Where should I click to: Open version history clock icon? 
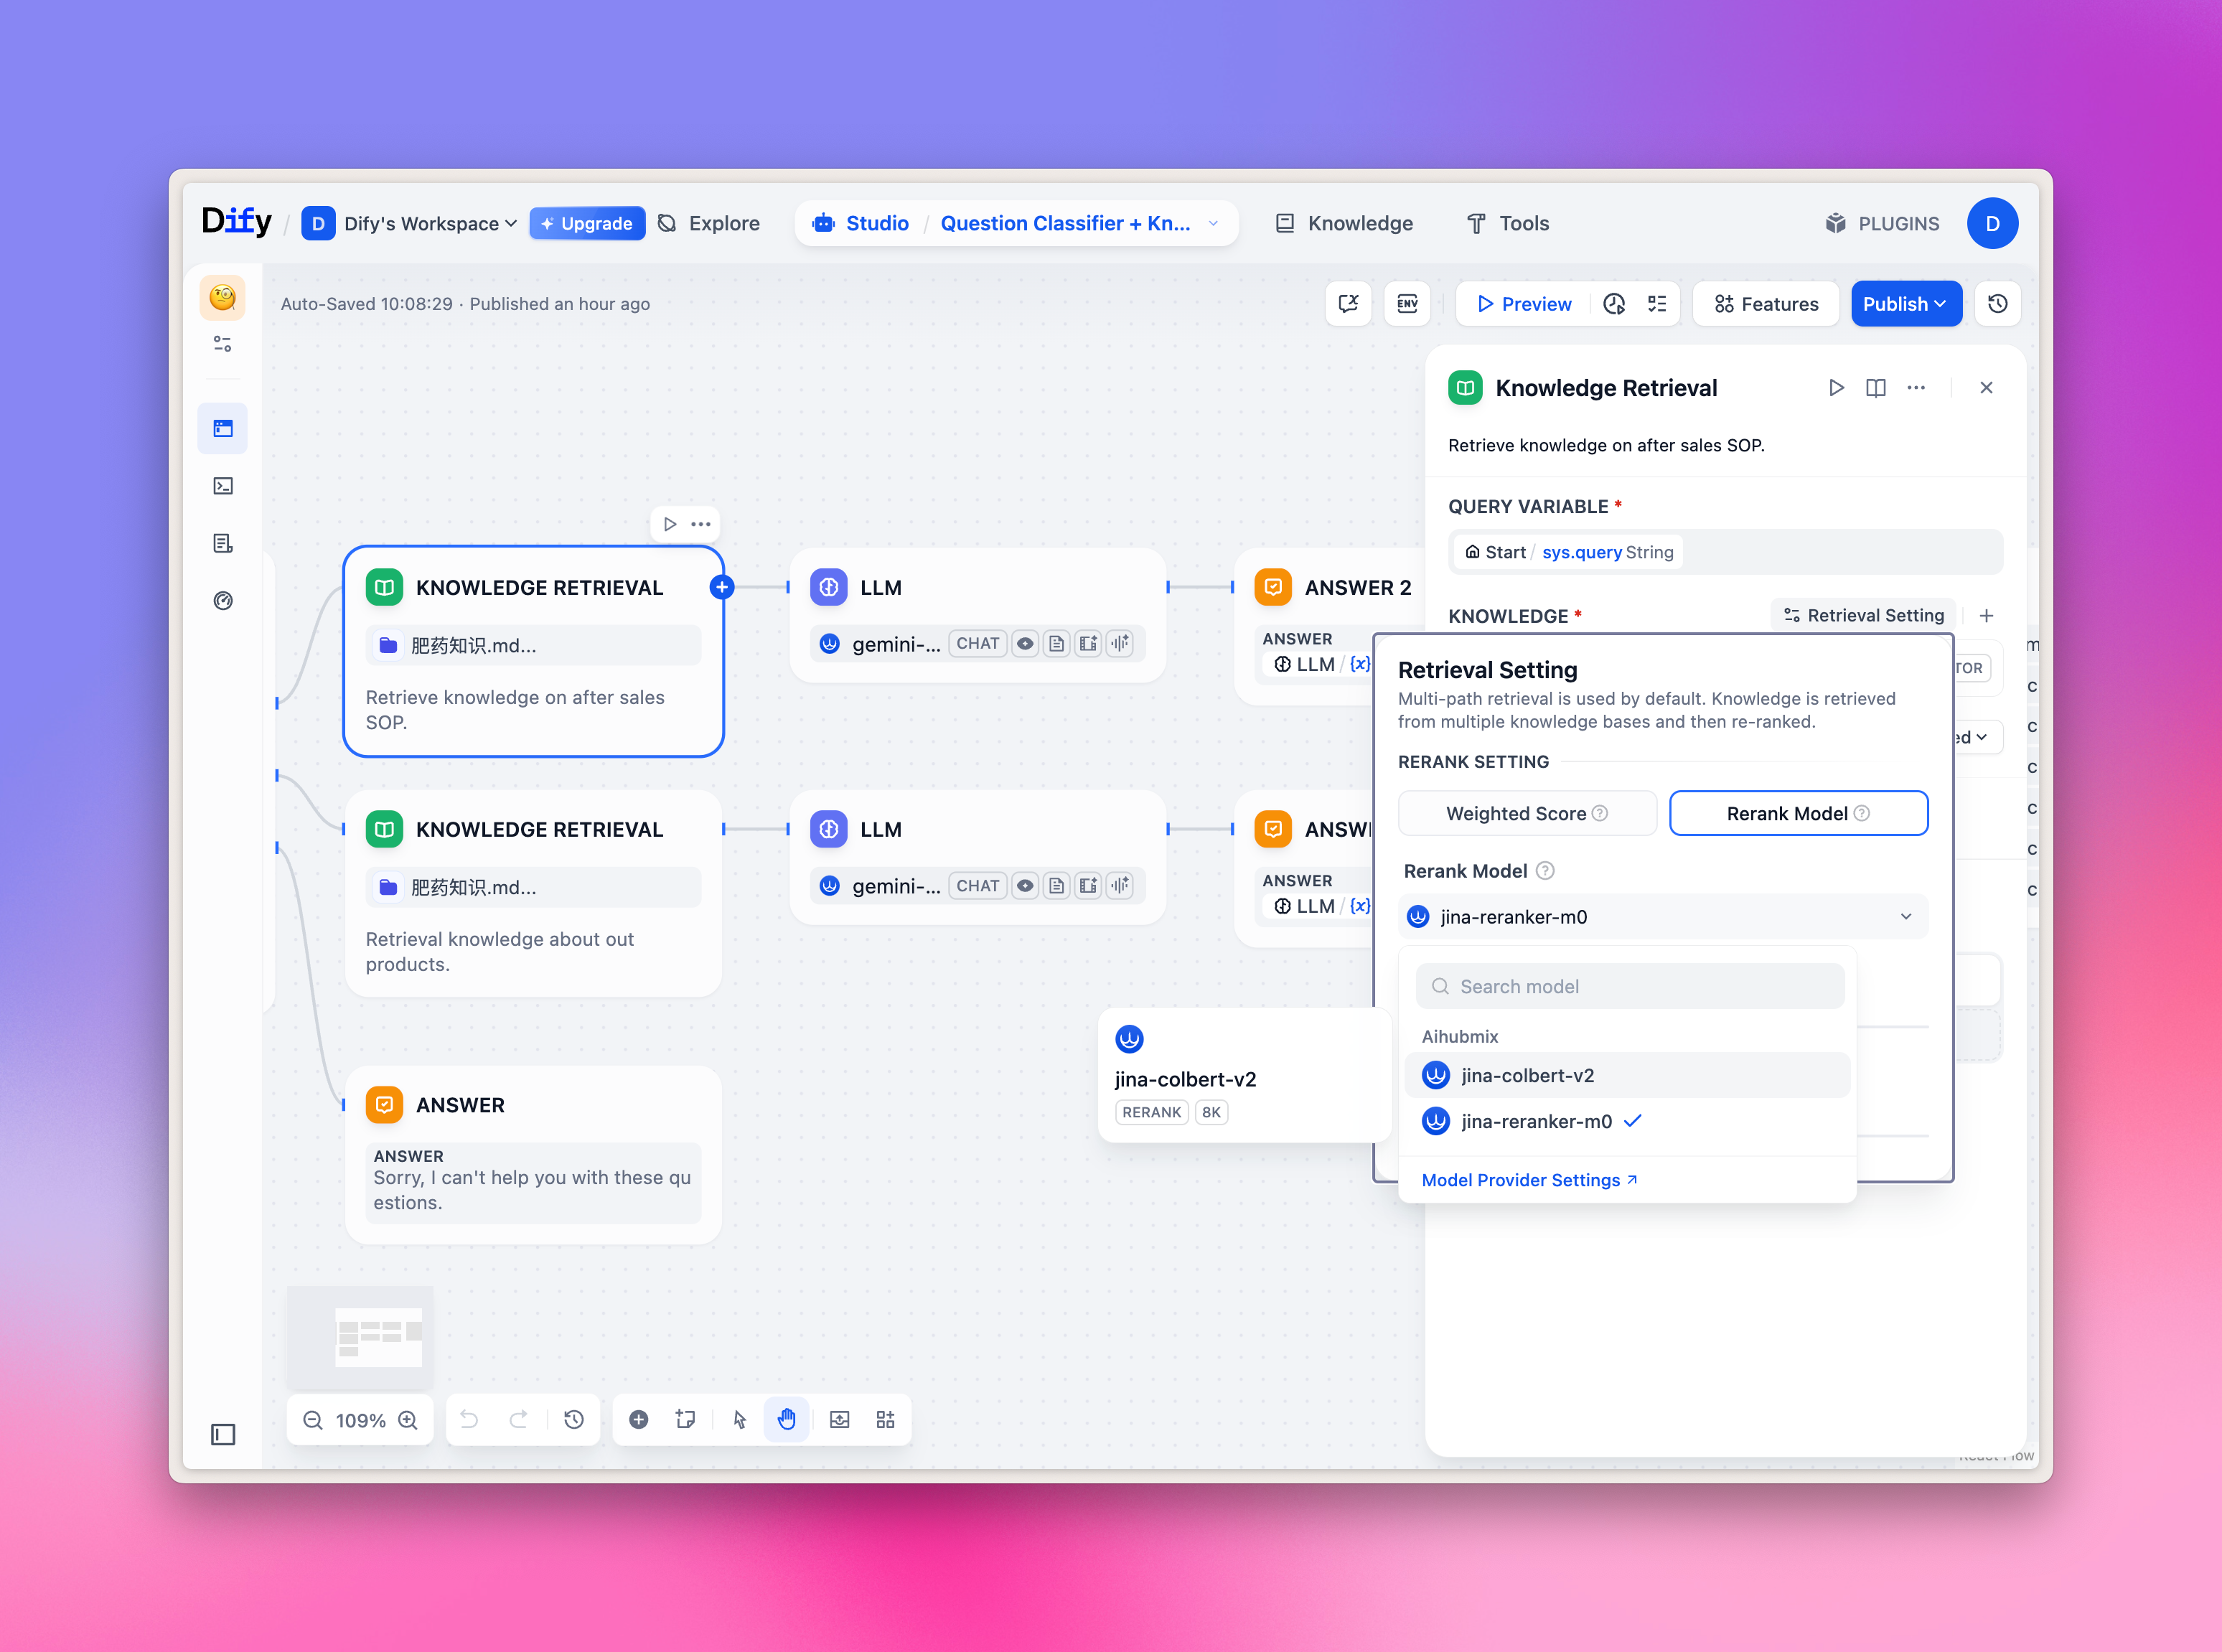point(1997,304)
